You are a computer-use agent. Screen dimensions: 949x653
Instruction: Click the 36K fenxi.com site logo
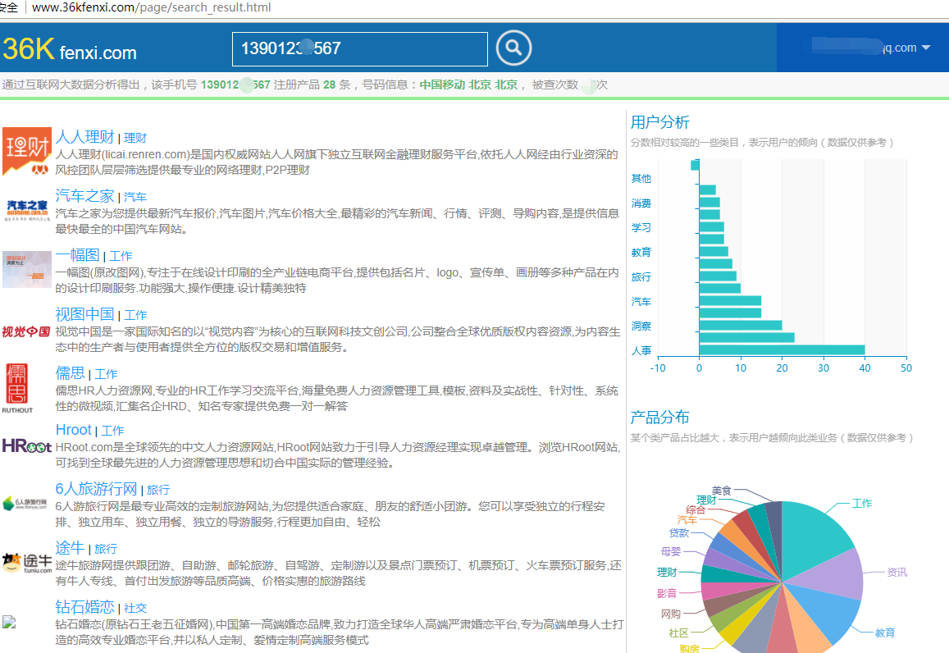[70, 49]
